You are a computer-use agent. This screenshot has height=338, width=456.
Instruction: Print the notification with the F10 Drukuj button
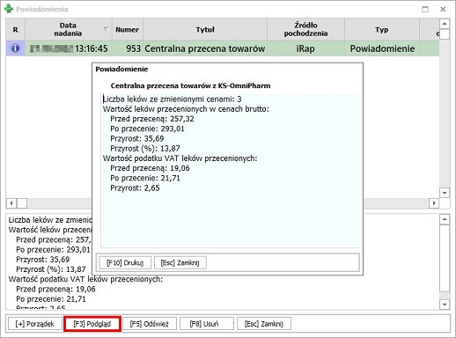point(125,262)
